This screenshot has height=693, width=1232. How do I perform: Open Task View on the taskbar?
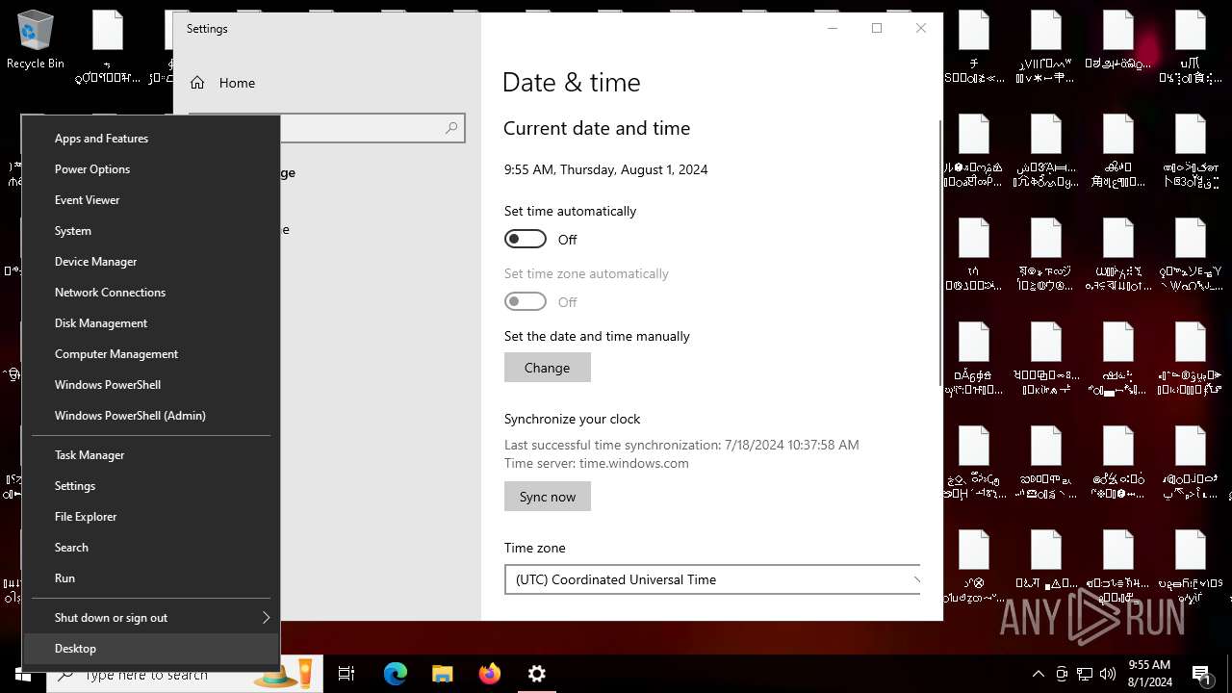click(347, 674)
